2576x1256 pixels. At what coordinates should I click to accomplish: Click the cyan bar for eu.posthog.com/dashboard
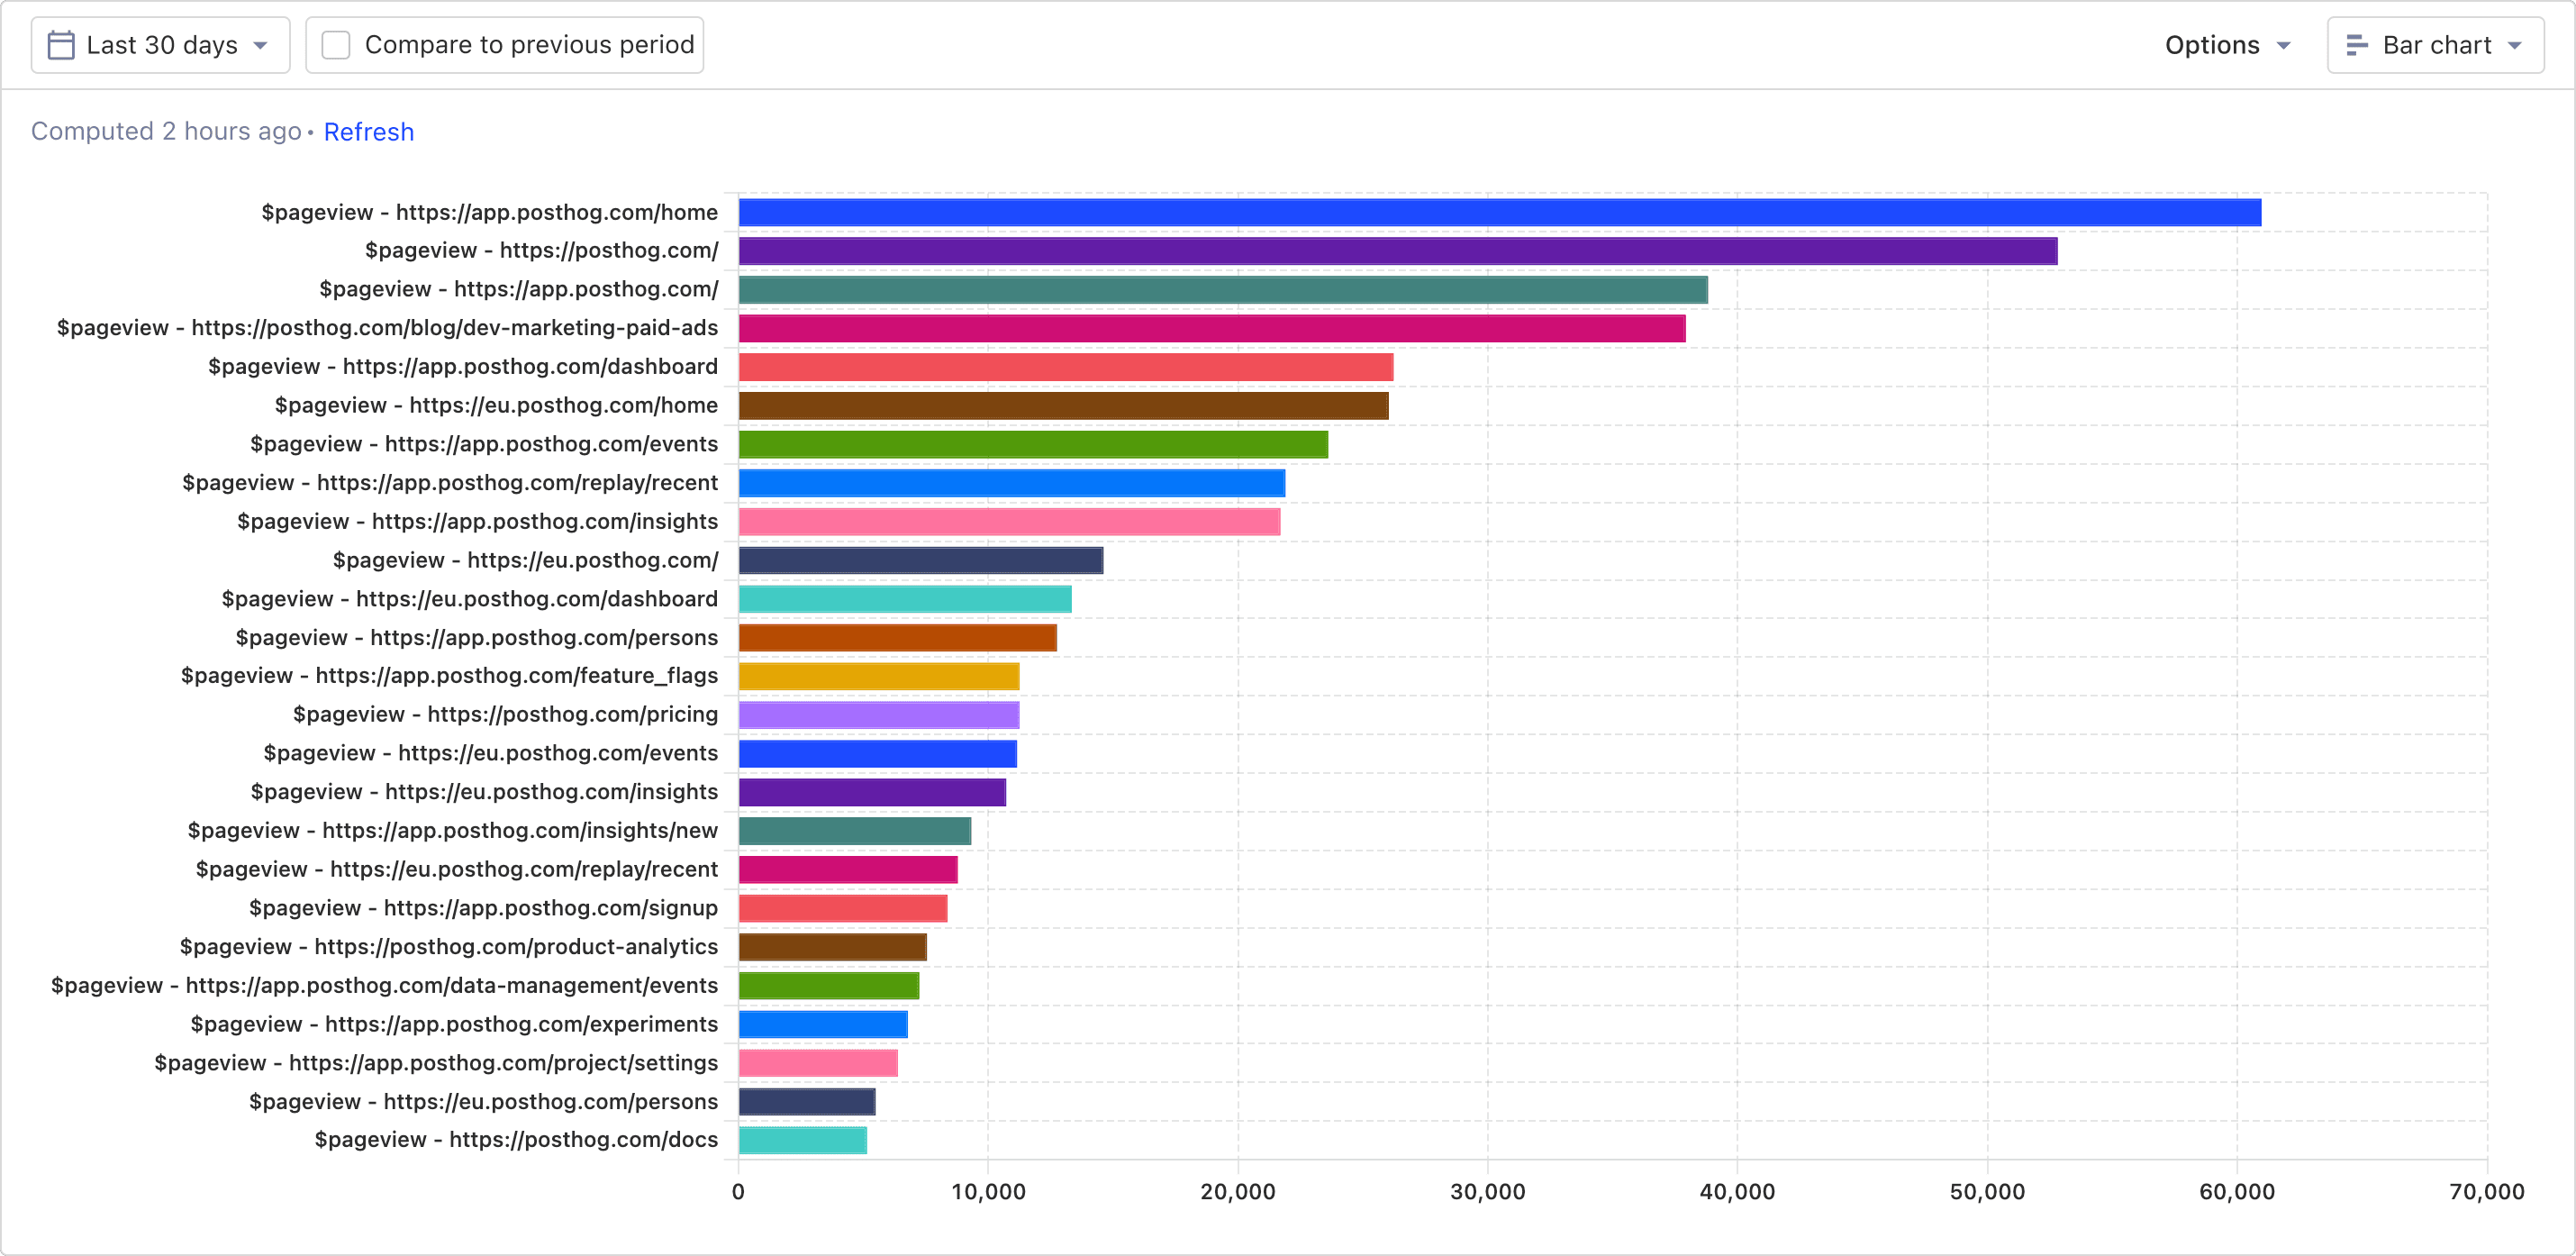[905, 599]
